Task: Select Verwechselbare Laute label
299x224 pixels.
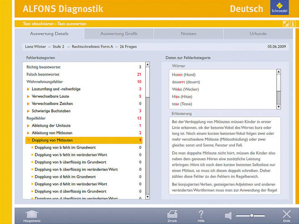Action: click(50, 96)
